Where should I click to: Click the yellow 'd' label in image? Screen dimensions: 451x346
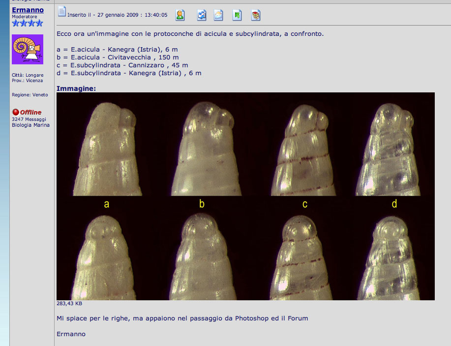[394, 203]
